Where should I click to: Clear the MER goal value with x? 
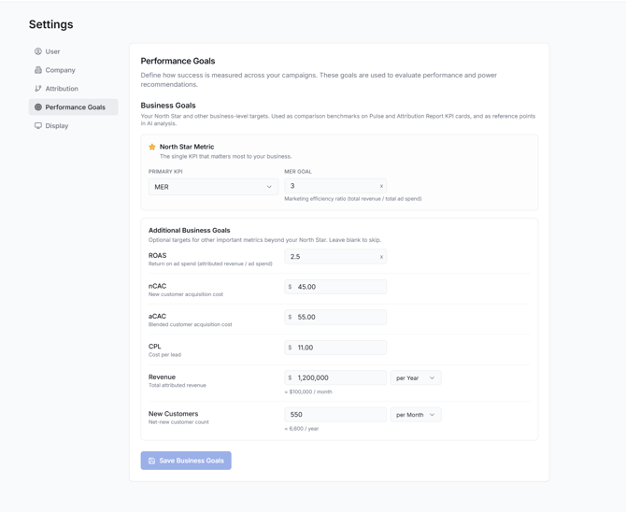click(x=381, y=186)
